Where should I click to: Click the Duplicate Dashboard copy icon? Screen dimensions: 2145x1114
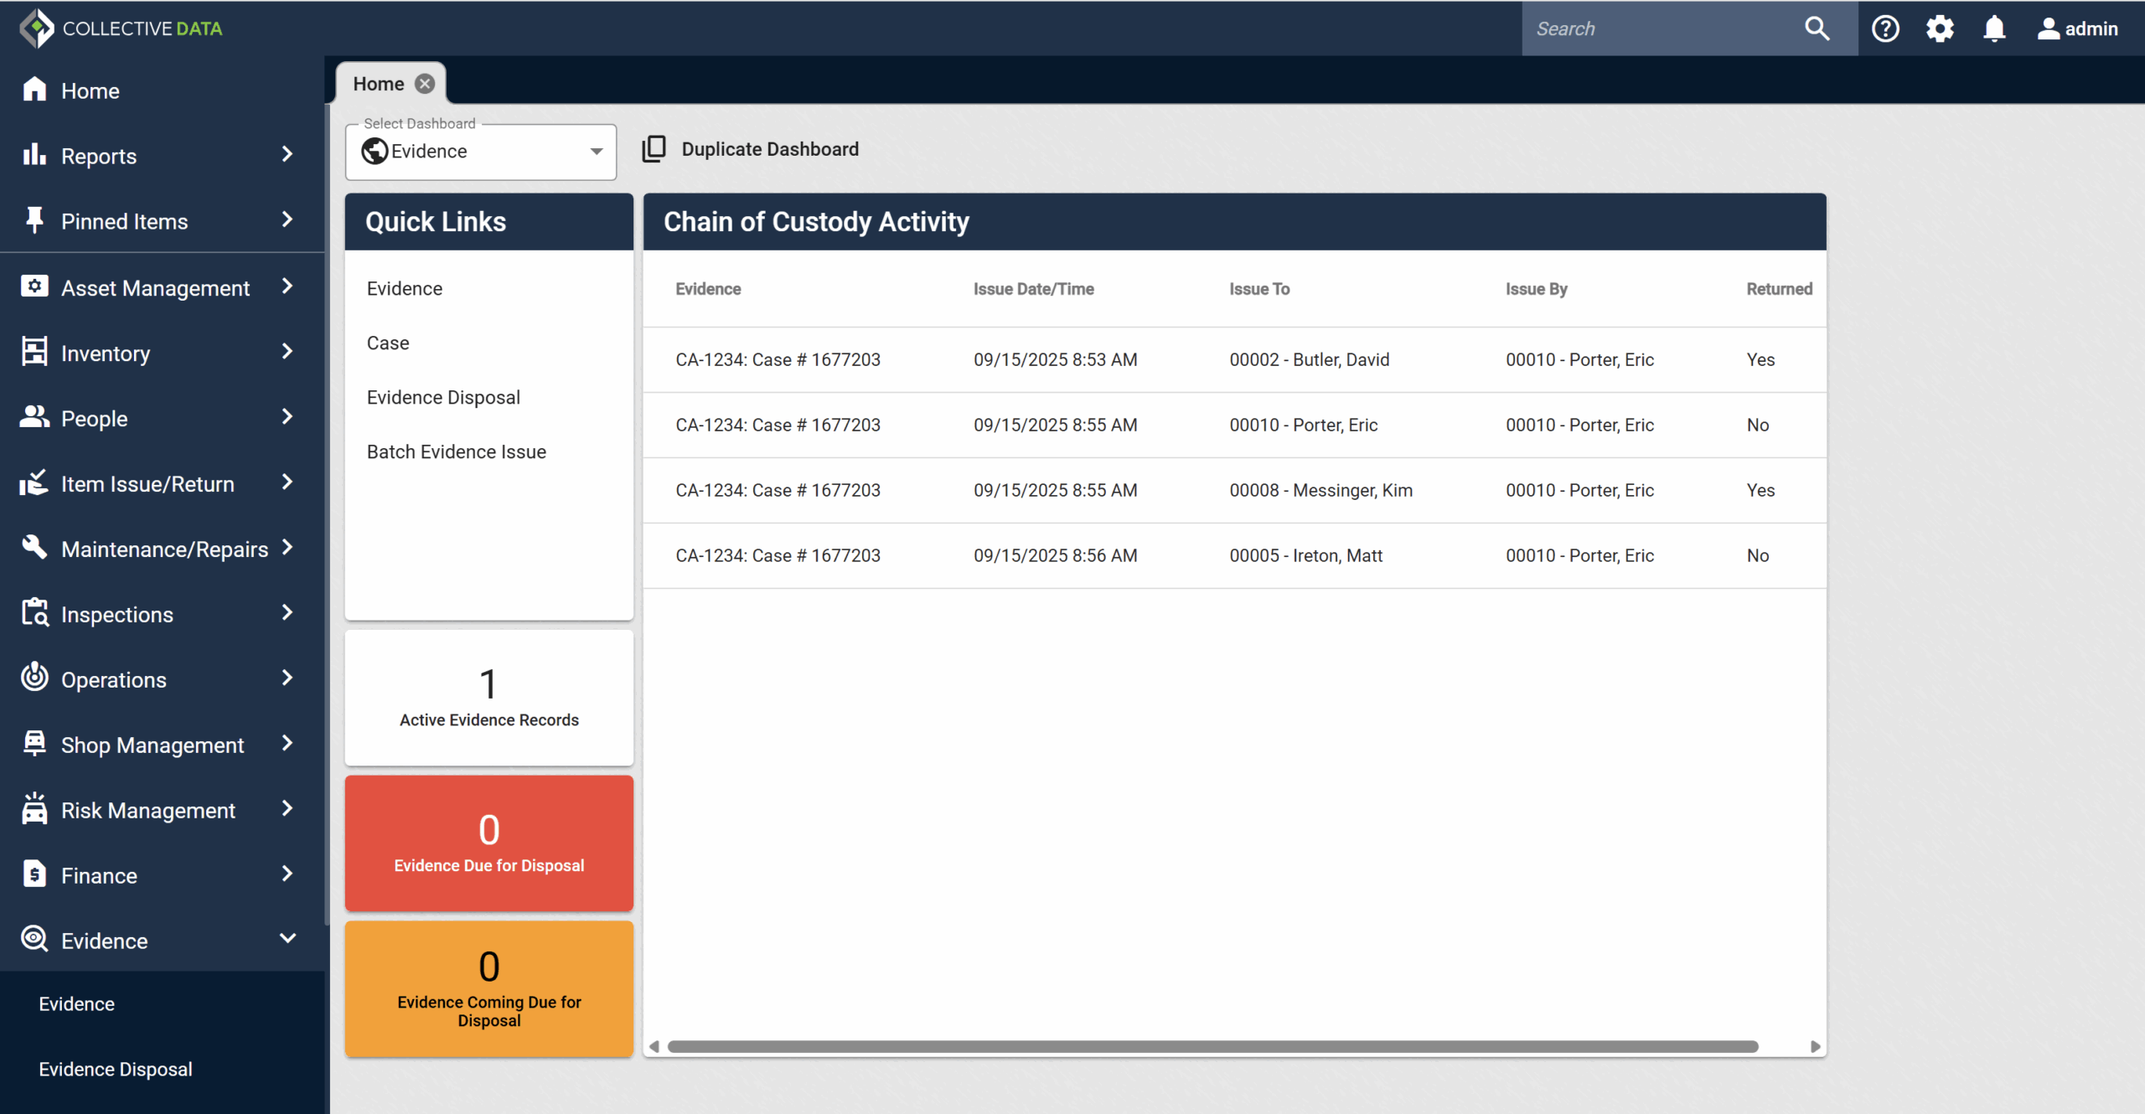[x=654, y=149]
